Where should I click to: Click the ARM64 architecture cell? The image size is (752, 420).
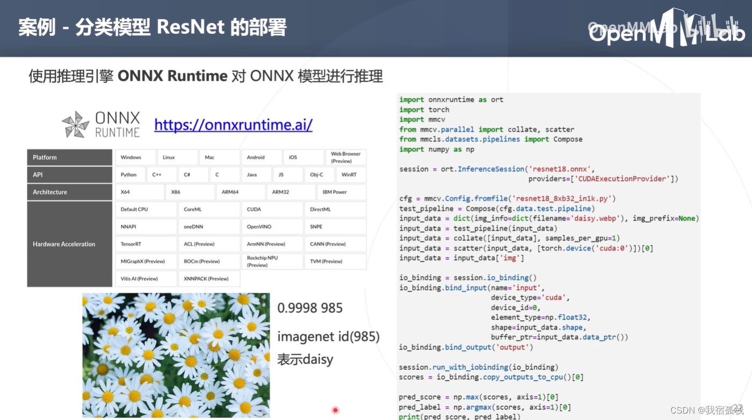click(241, 192)
